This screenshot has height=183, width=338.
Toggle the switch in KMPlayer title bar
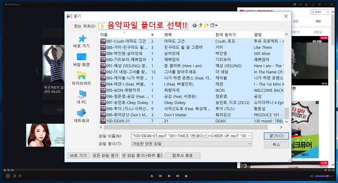pyautogui.click(x=294, y=4)
